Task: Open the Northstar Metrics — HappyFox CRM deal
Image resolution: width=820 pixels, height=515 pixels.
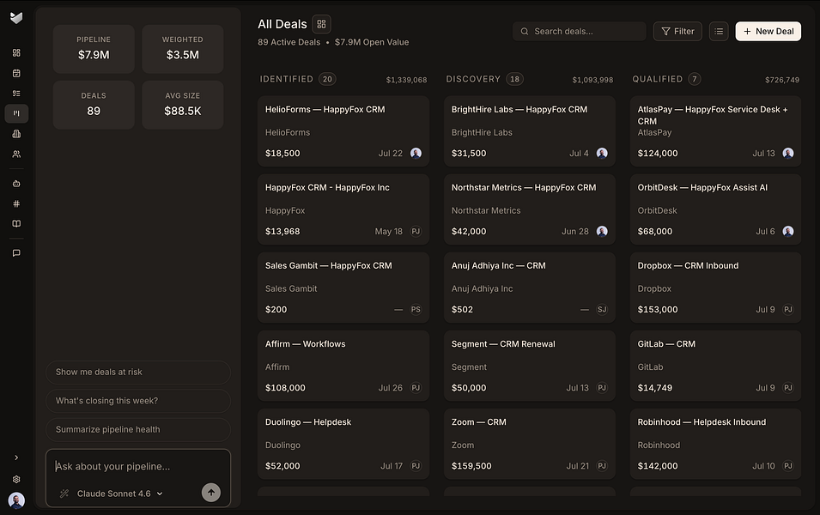Action: [530, 209]
